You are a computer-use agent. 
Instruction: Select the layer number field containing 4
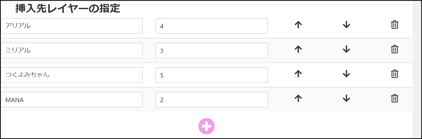click(x=212, y=26)
